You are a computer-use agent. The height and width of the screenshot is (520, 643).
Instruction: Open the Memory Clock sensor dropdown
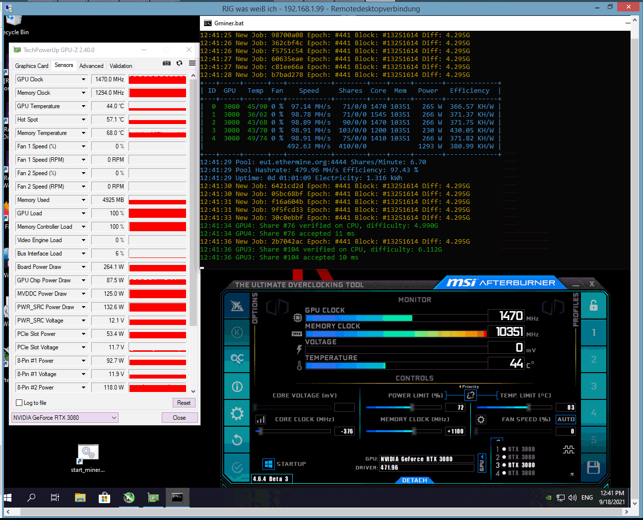click(83, 93)
